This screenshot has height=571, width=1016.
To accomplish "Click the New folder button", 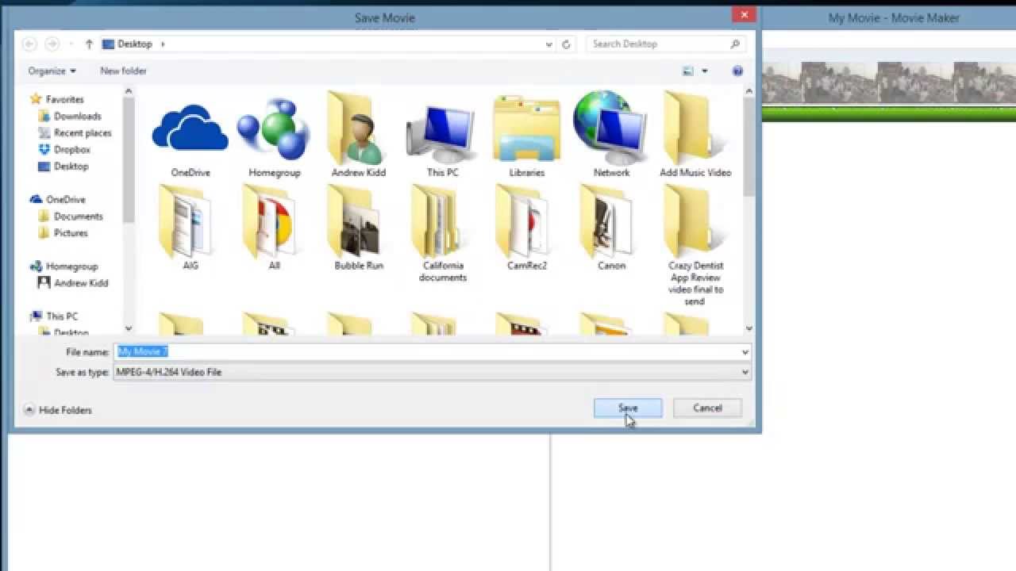I will pyautogui.click(x=123, y=71).
